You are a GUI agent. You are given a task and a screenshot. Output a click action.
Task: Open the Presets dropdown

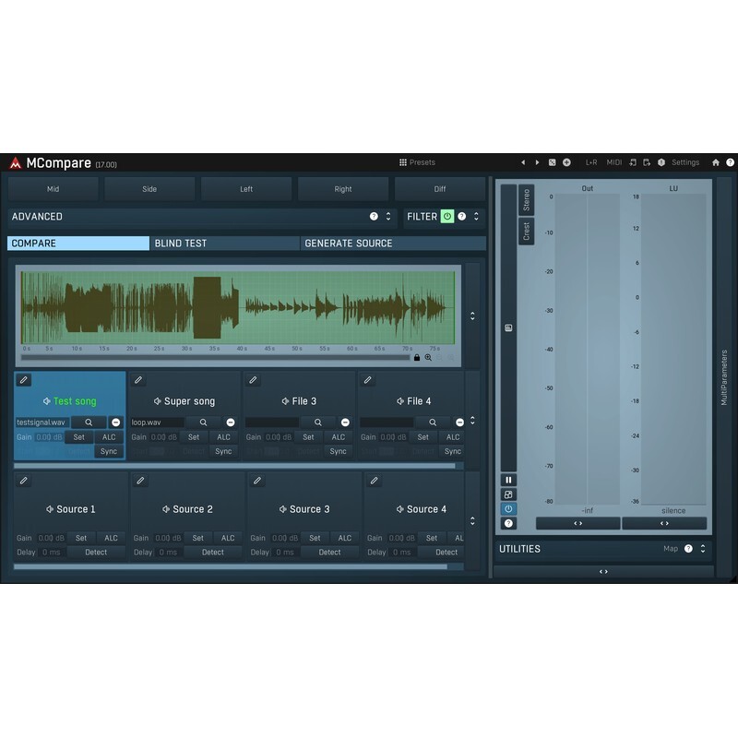click(x=417, y=162)
